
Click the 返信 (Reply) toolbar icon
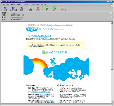(6, 8)
